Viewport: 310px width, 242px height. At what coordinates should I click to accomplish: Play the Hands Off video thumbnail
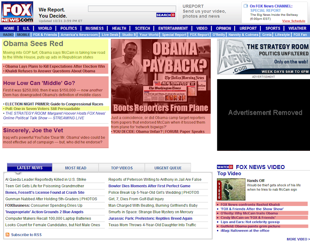click(231, 189)
